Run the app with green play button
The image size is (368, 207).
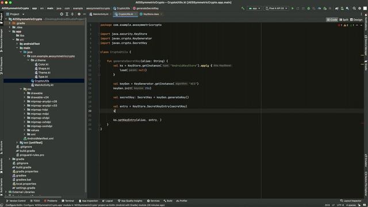(x=293, y=8)
